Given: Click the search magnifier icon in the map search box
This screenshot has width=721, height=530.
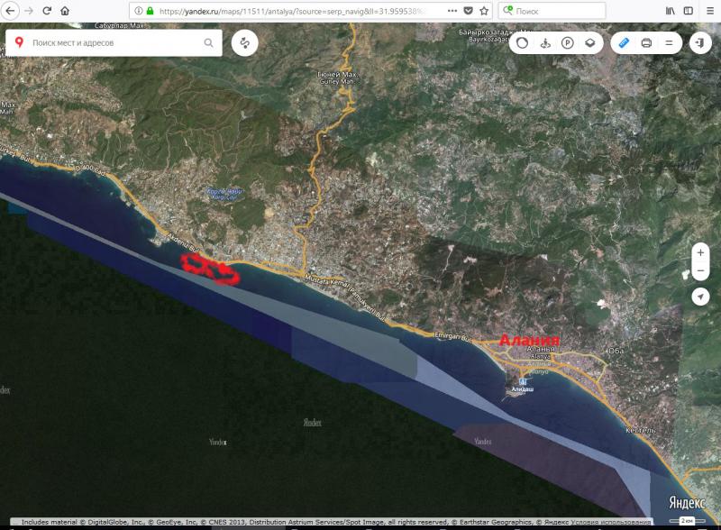Looking at the screenshot, I should coord(209,42).
